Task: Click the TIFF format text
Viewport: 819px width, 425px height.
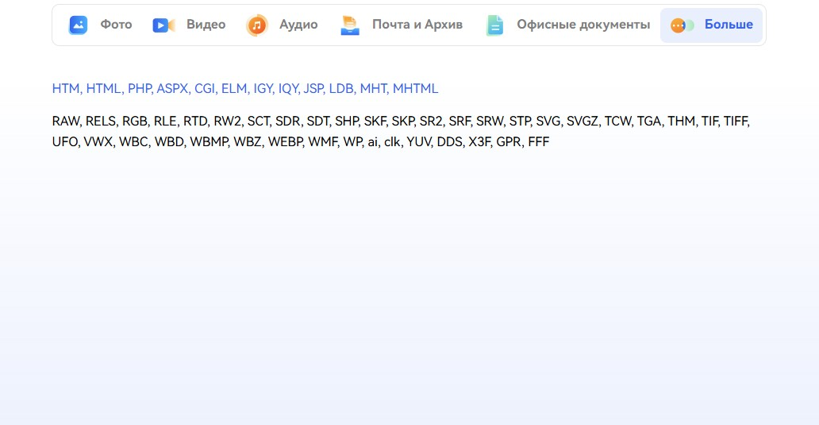Action: pos(736,122)
